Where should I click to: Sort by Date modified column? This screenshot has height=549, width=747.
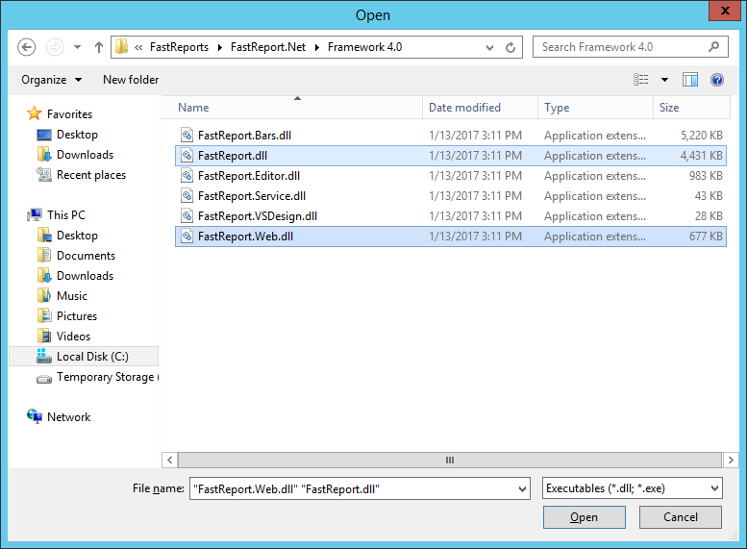point(480,108)
